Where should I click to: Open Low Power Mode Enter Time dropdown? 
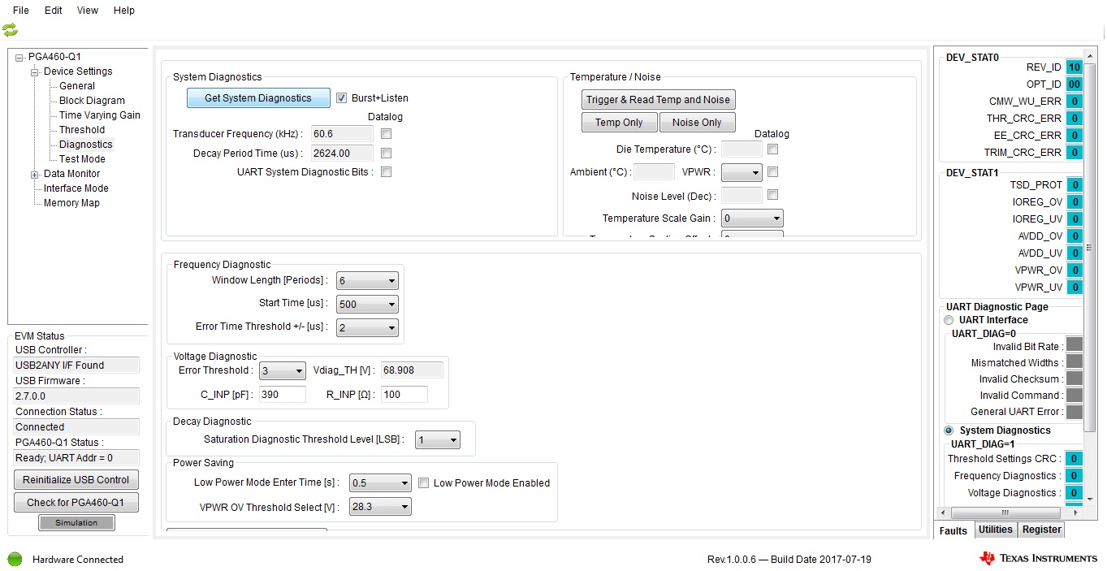380,483
